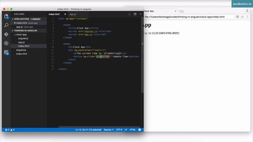The image size is (253, 142).
Task: Open angular.js inside clock-app folder
Action: point(23,39)
